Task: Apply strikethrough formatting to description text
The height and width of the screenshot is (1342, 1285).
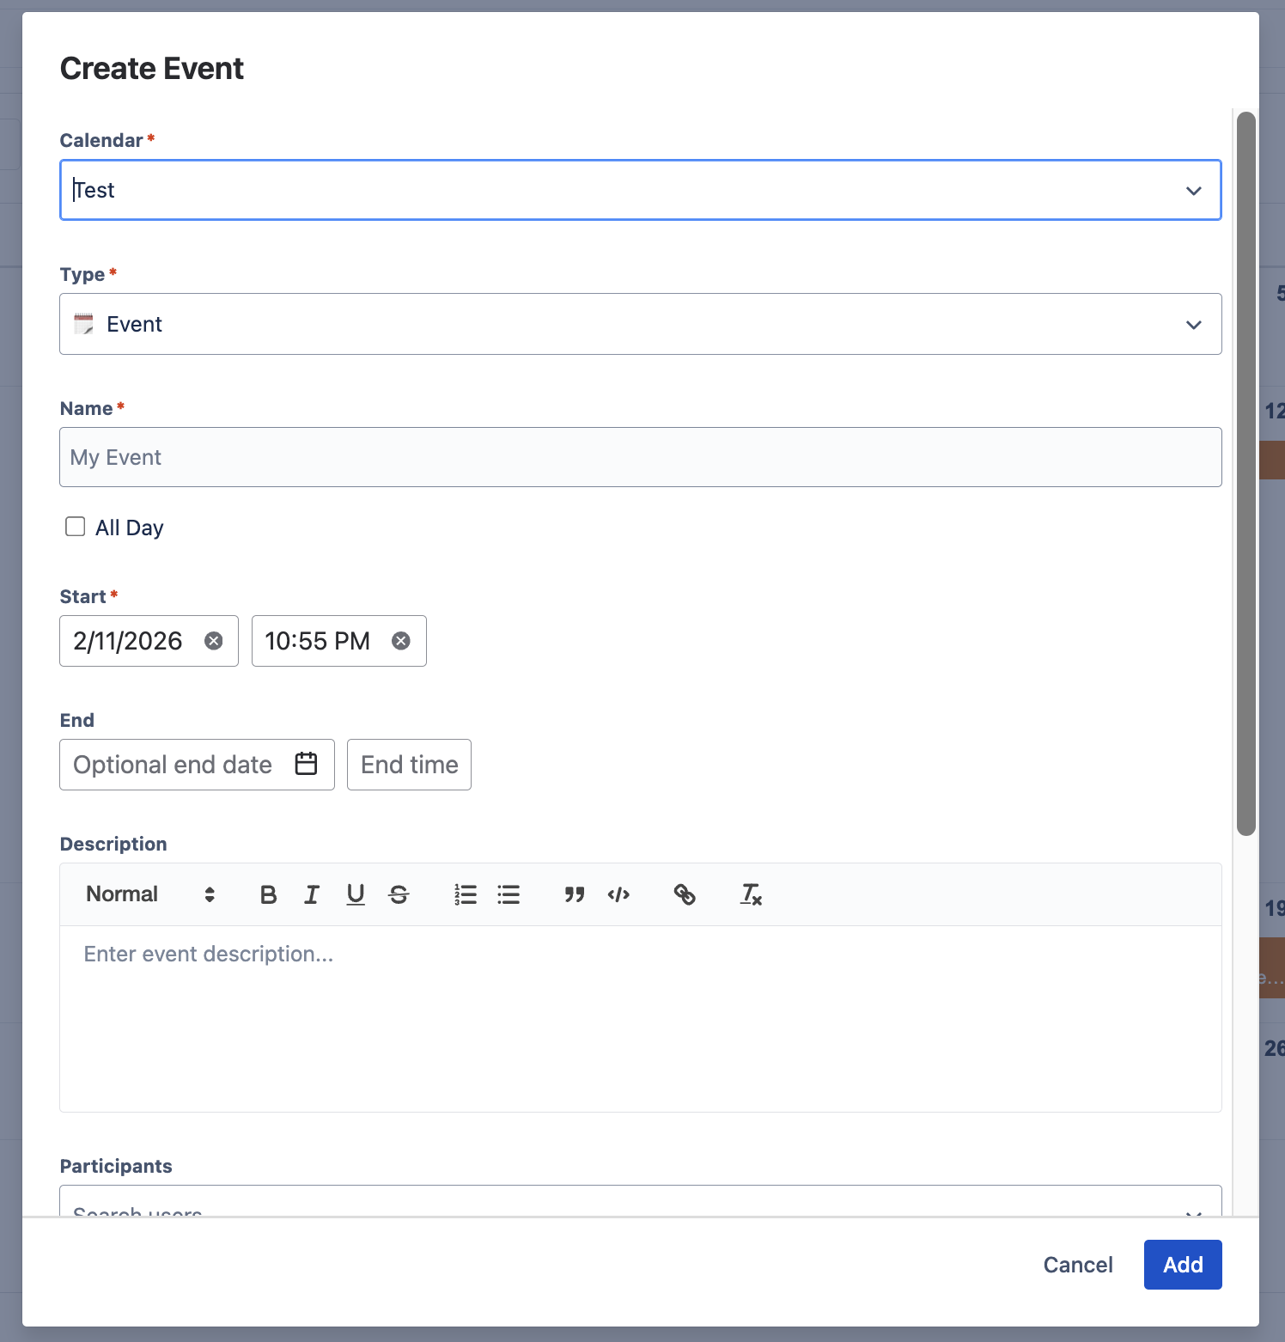Action: pyautogui.click(x=399, y=894)
